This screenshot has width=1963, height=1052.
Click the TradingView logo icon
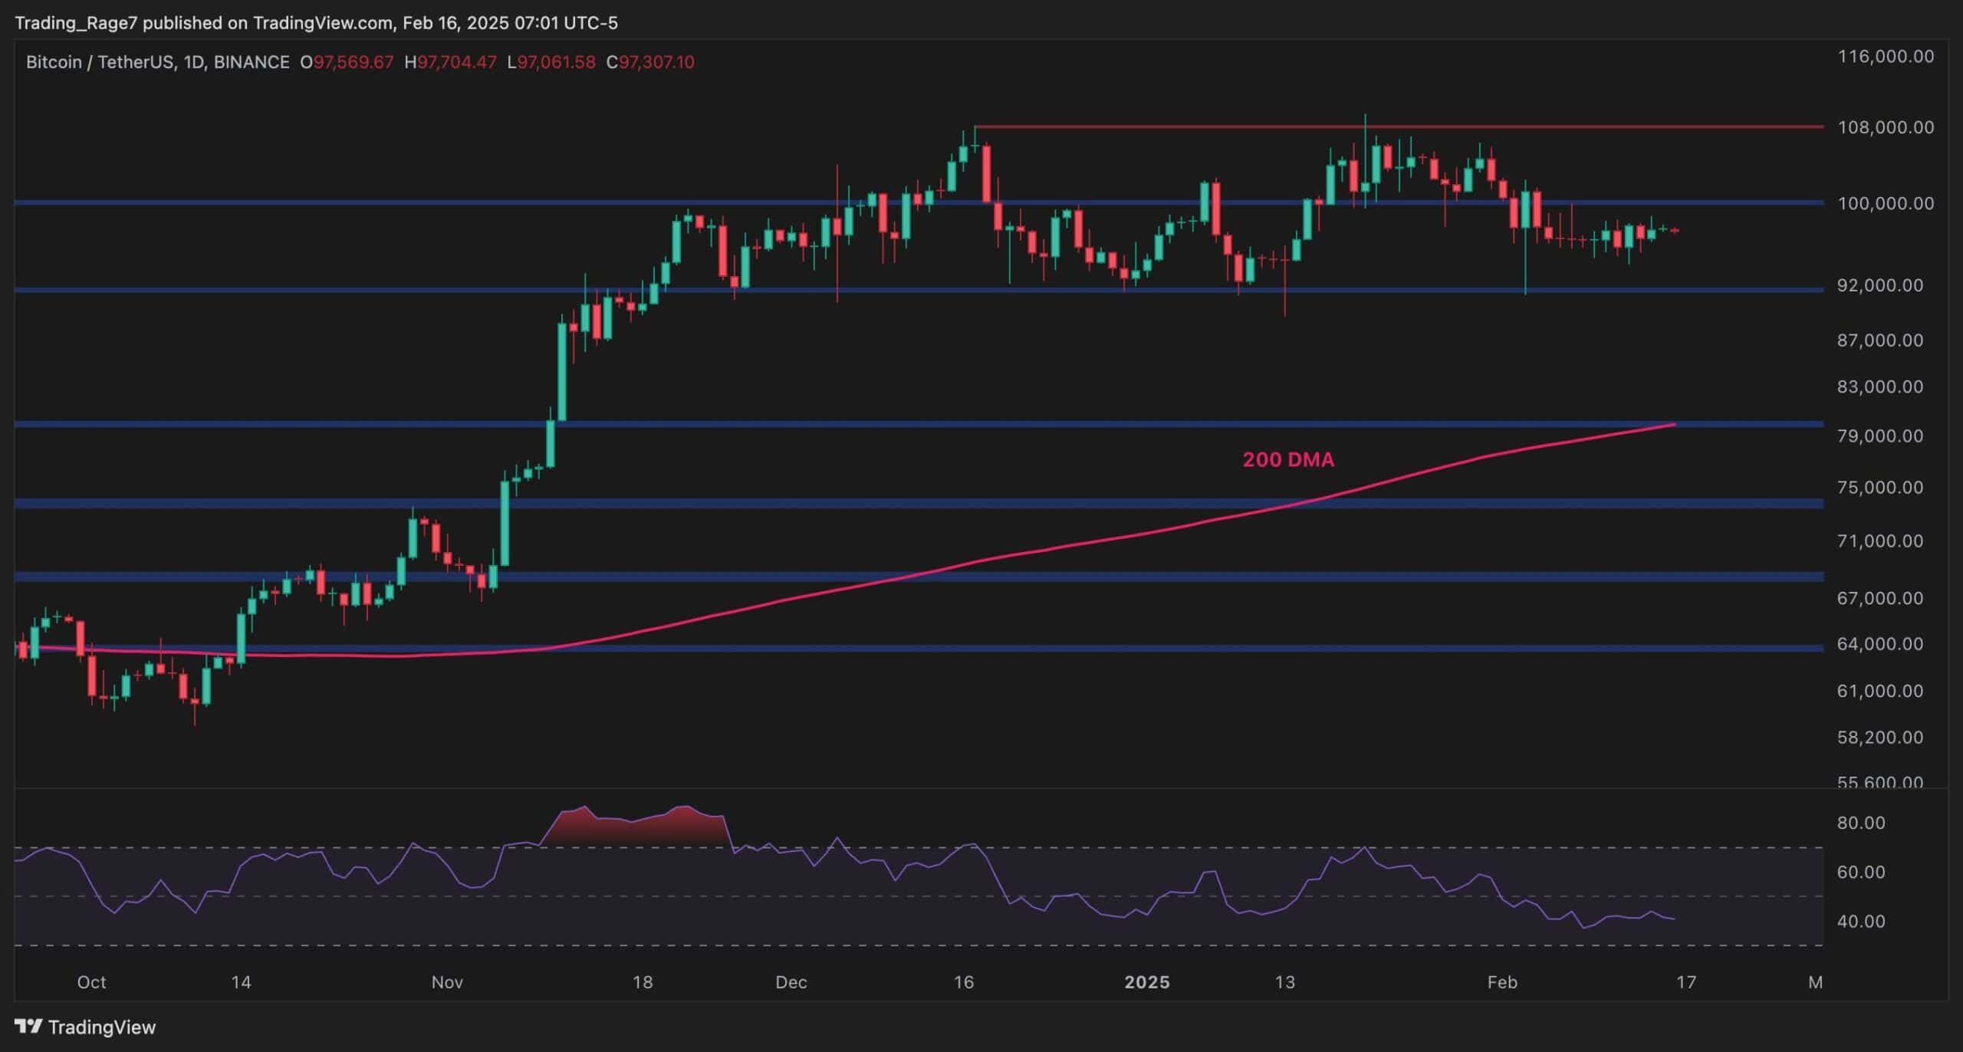28,1027
